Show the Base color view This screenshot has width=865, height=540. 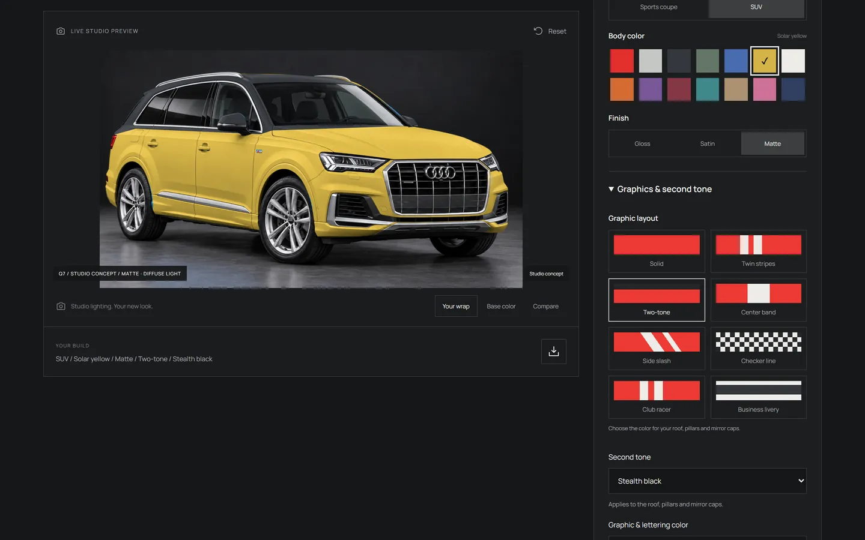(501, 307)
